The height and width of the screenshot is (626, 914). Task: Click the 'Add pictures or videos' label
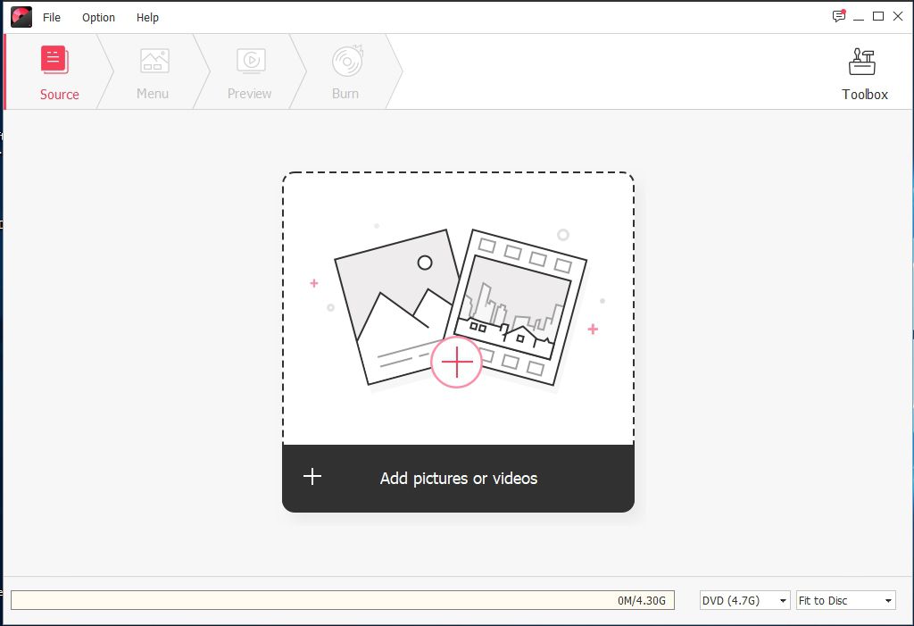459,479
